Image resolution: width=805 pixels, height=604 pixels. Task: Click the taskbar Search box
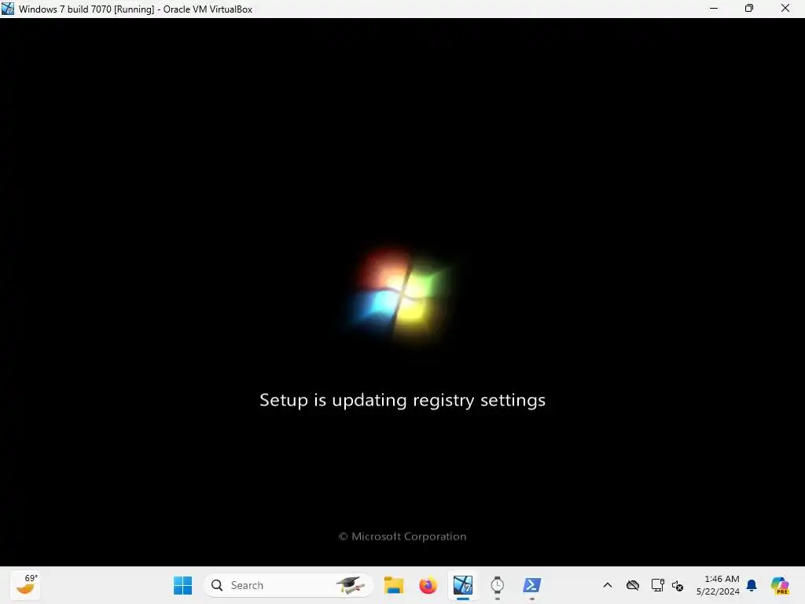(288, 585)
